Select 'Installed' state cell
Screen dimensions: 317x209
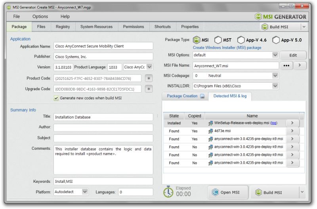[x=174, y=123]
